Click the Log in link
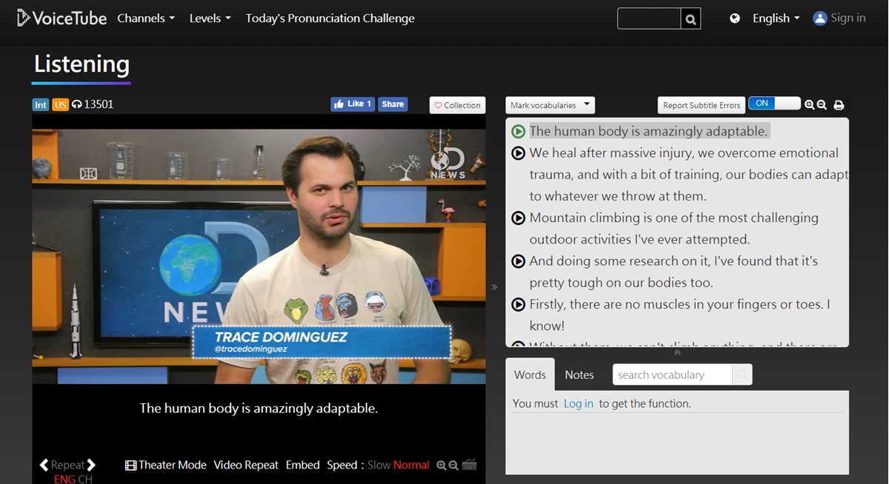The image size is (889, 484). 579,403
